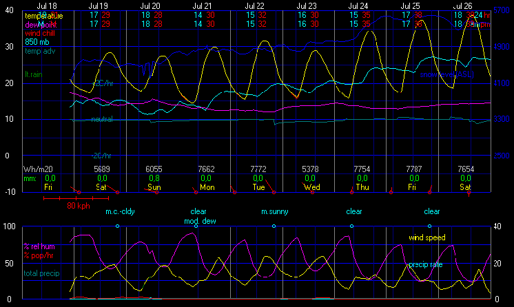
Task: Click the yellow wind speed legend label
Action: [x=426, y=237]
